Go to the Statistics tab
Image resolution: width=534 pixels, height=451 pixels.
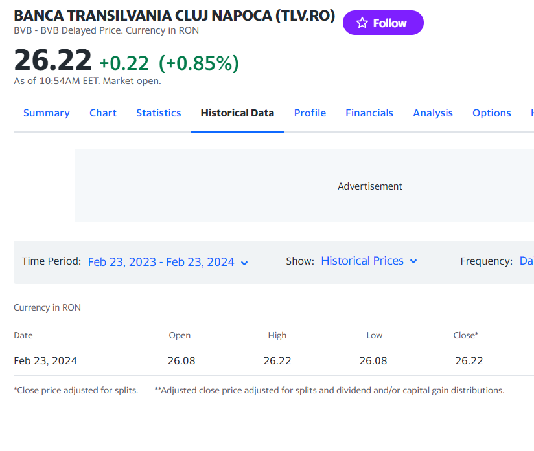pyautogui.click(x=158, y=113)
